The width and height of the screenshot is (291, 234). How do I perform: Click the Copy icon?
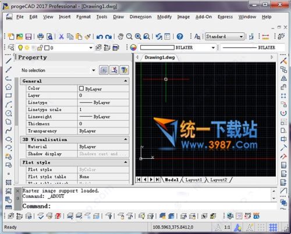(x=70, y=37)
